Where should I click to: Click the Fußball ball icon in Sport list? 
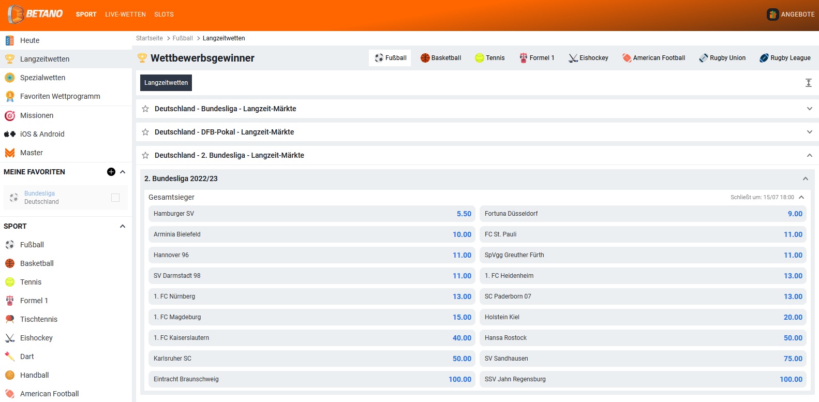pos(10,245)
